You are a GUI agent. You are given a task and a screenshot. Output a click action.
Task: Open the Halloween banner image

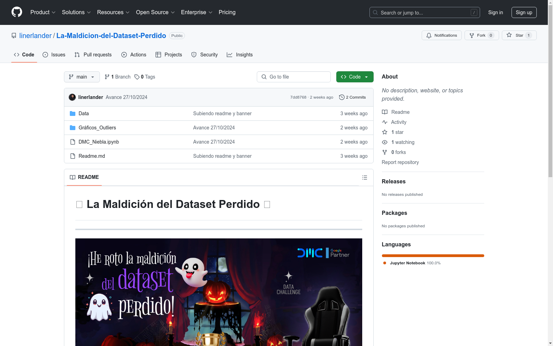pos(219,292)
